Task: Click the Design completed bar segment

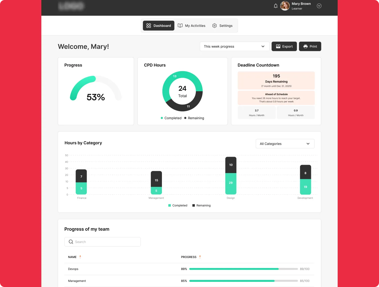Action: [x=231, y=183]
